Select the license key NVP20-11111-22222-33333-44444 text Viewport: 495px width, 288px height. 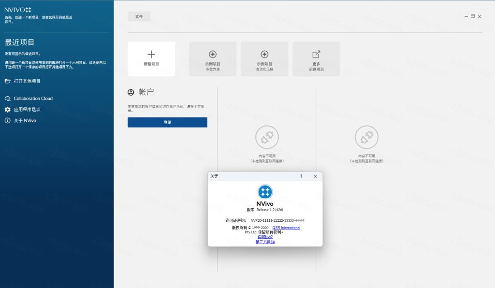click(x=277, y=220)
